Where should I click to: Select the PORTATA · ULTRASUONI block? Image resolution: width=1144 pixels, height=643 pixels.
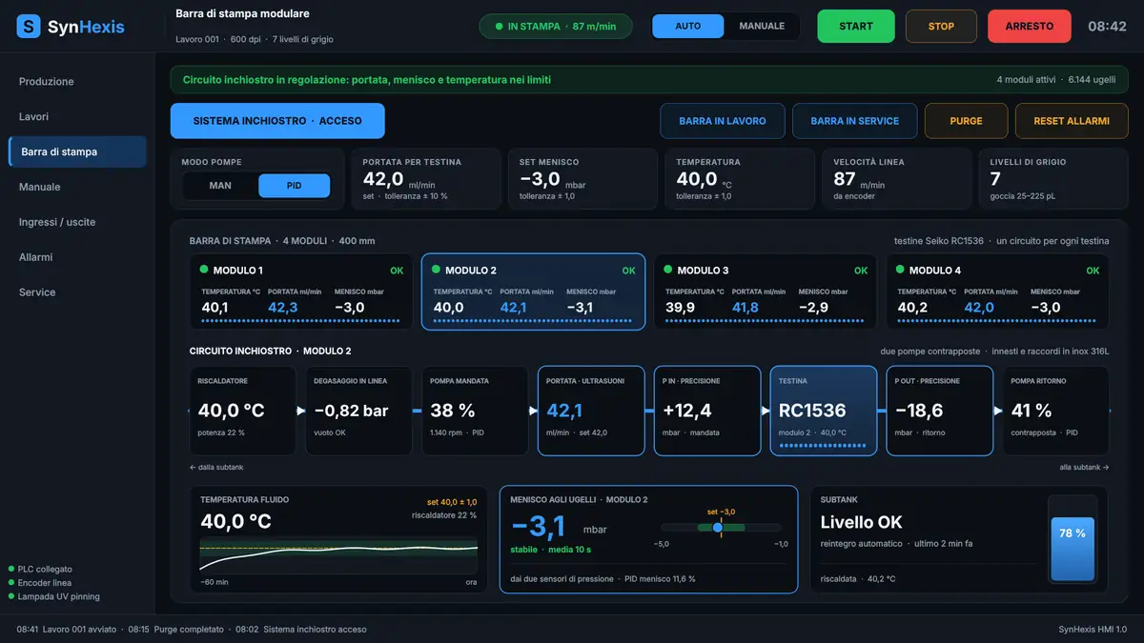click(x=591, y=411)
